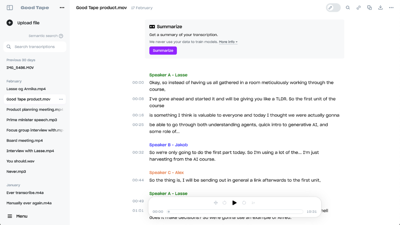Focus the Search transcriptions field
400x225 pixels.
(x=35, y=47)
